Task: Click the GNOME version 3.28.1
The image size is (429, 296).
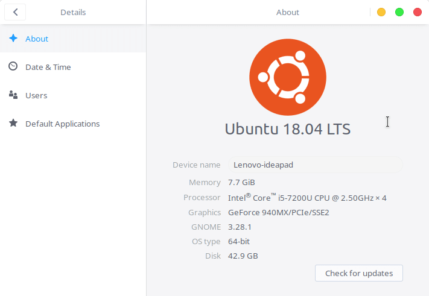Action: (240, 227)
